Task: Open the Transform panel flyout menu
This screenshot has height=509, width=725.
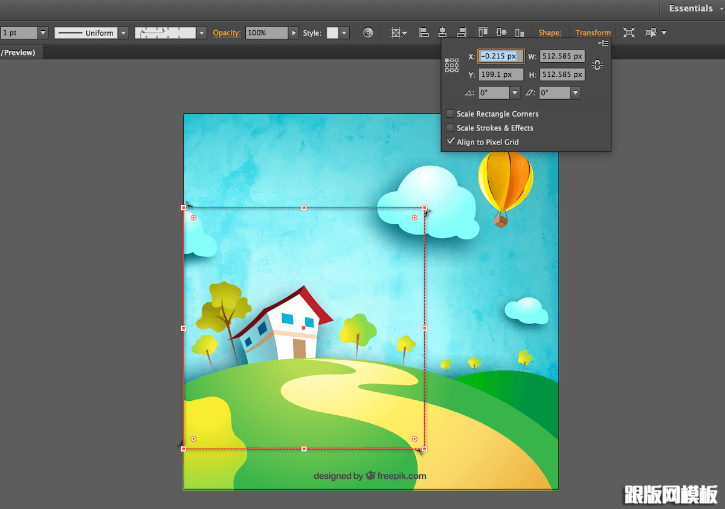Action: pyautogui.click(x=603, y=44)
